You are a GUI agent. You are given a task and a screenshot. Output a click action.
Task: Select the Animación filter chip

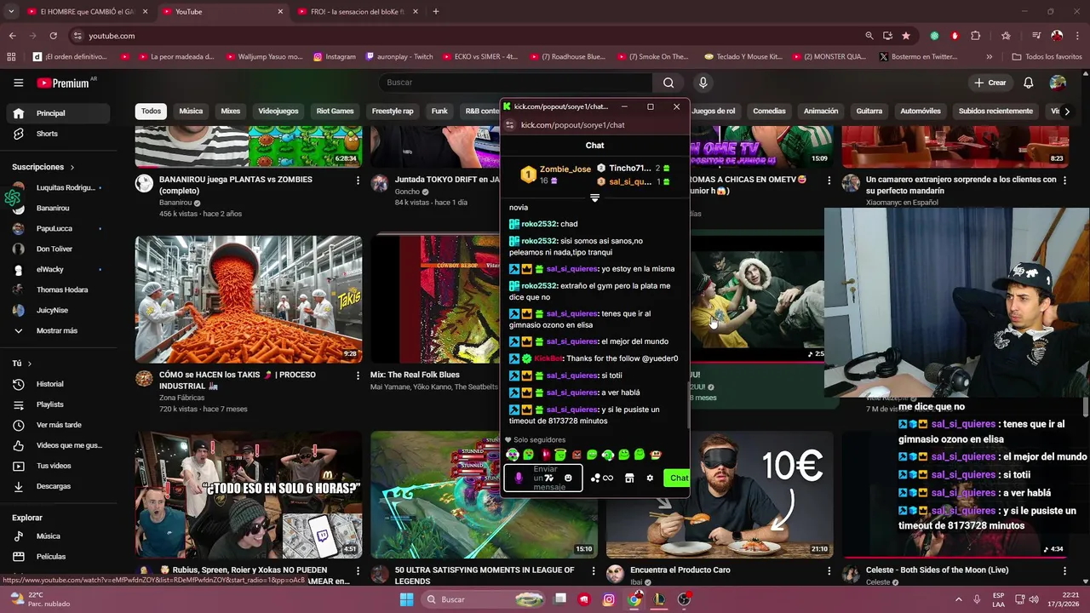point(821,112)
